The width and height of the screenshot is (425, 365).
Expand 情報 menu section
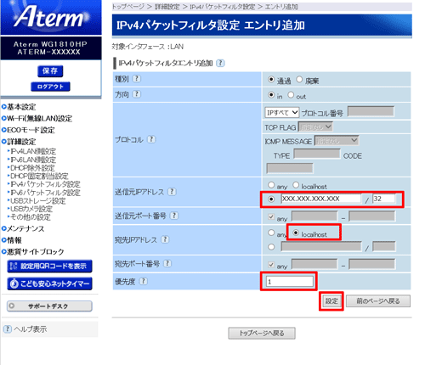pyautogui.click(x=12, y=240)
